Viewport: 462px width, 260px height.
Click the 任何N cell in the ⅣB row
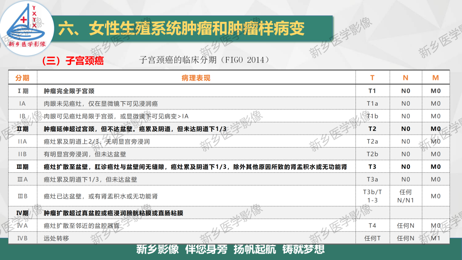point(406,238)
